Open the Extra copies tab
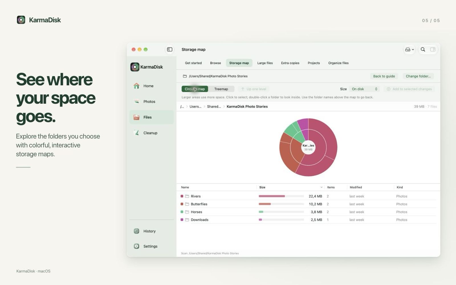The width and height of the screenshot is (456, 285). [x=290, y=63]
